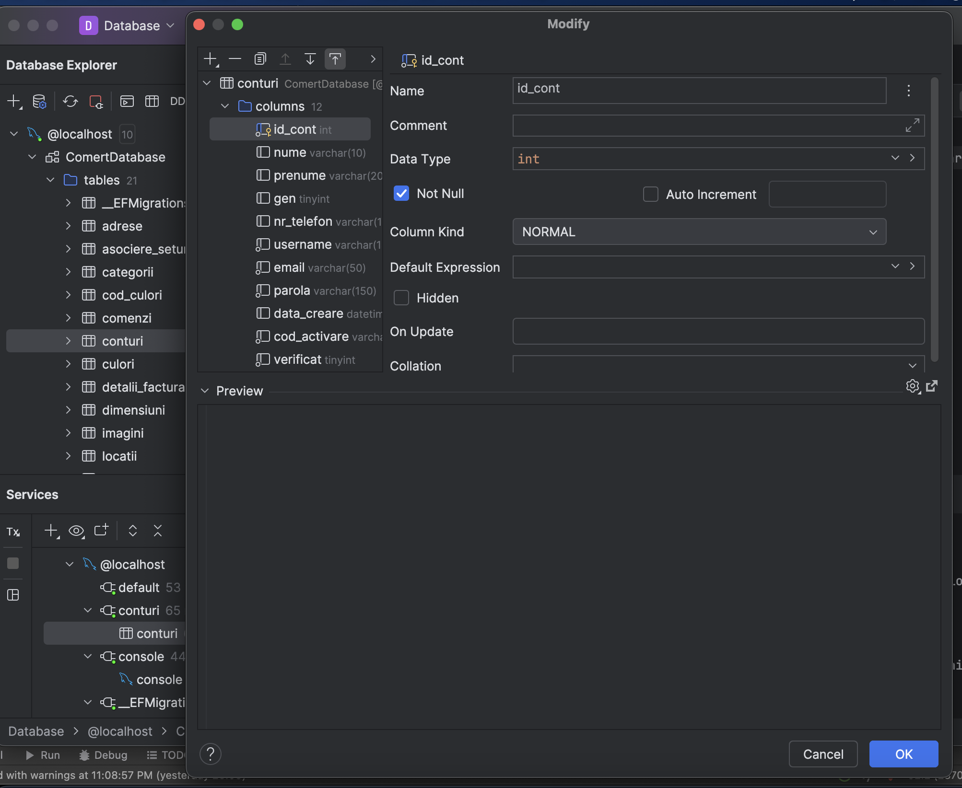The image size is (962, 788).
Task: Click the Cancel button
Action: tap(823, 754)
